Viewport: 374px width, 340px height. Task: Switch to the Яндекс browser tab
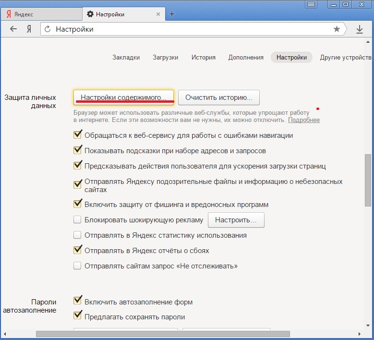click(x=41, y=14)
